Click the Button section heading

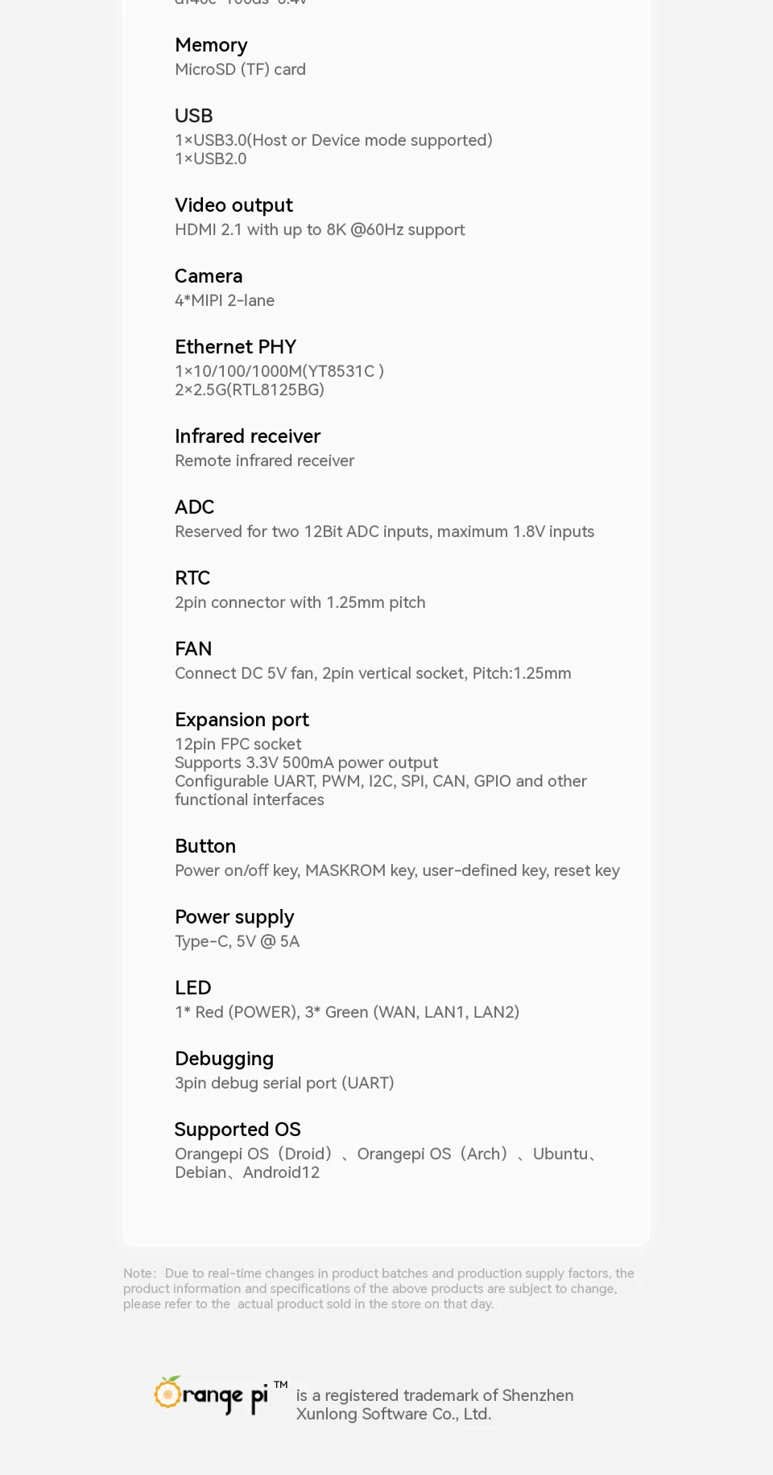tap(205, 846)
